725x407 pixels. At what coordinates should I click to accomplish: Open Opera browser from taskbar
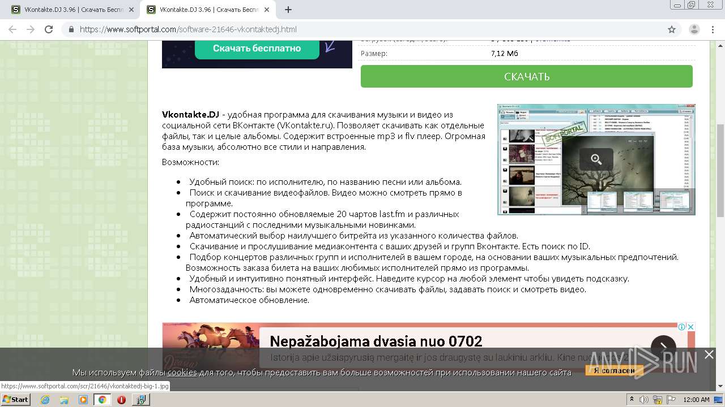[x=121, y=400]
